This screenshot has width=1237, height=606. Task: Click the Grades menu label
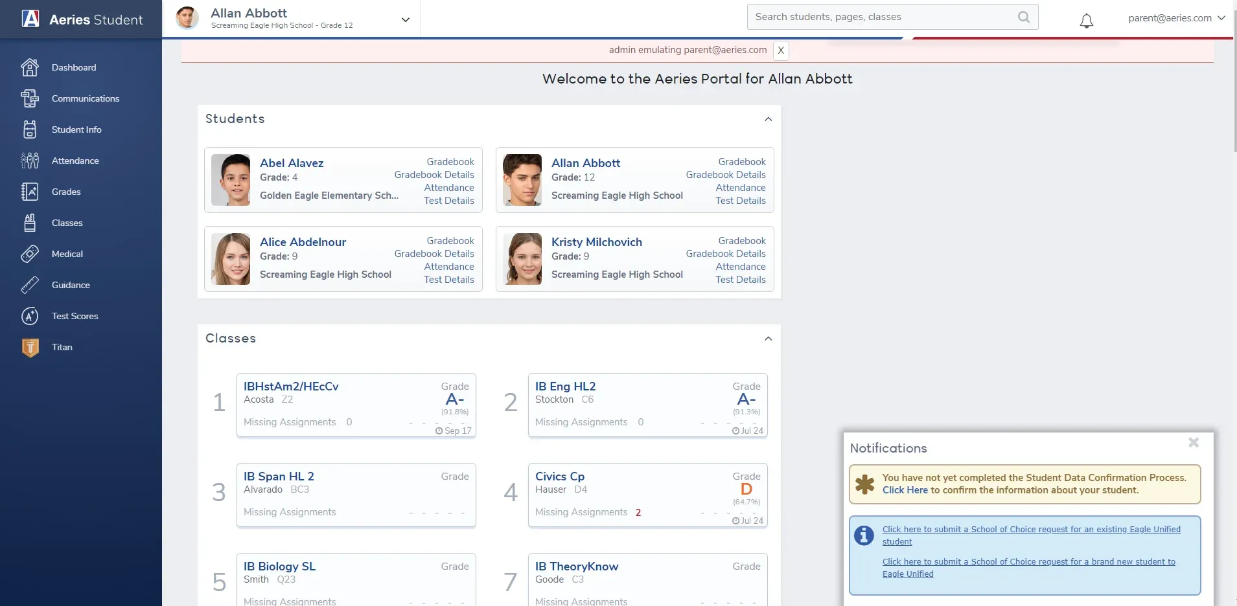point(66,192)
